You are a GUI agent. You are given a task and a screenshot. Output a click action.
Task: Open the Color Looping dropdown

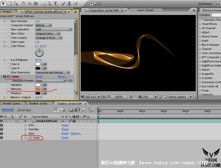(x=49, y=38)
